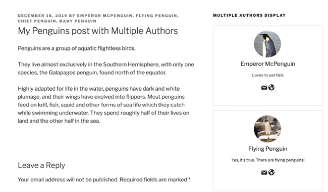Image resolution: width=328 pixels, height=192 pixels.
Task: Open Emperor McPenguin's round avatar photo
Action: [x=267, y=44]
